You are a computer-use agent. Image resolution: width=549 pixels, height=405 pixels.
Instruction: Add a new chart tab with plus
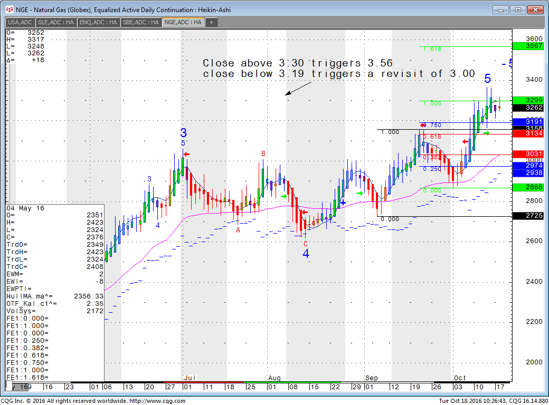(211, 22)
